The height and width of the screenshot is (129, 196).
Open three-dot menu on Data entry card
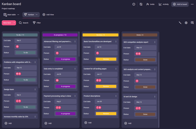coord(75,69)
